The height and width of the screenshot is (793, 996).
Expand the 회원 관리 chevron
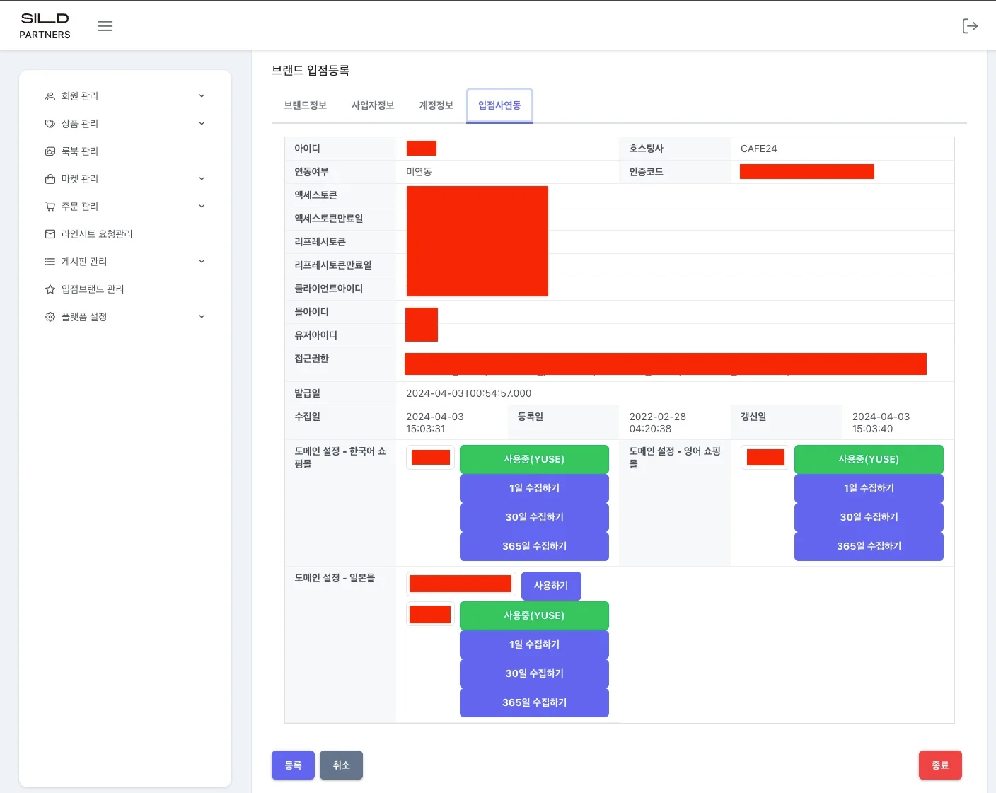point(202,96)
